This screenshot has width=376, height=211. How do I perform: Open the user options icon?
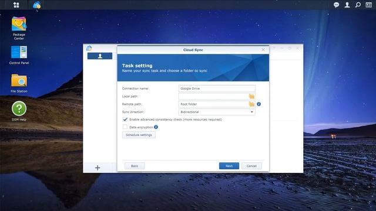(x=347, y=5)
